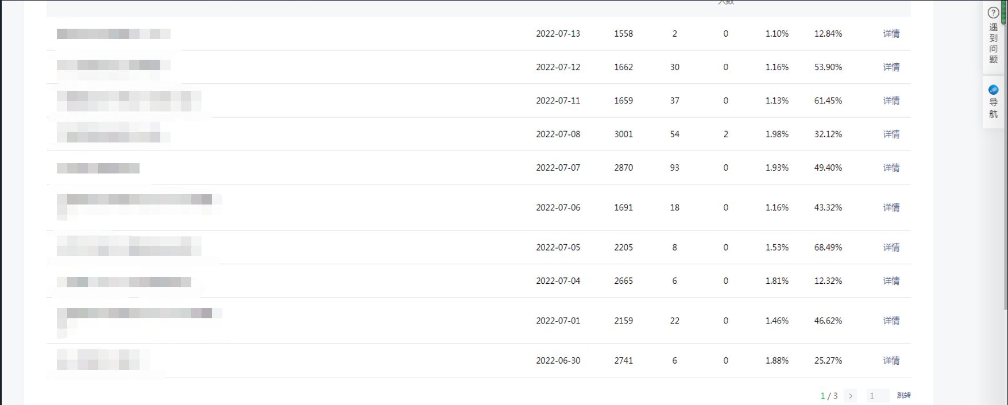Go to next page with the arrow

[851, 396]
